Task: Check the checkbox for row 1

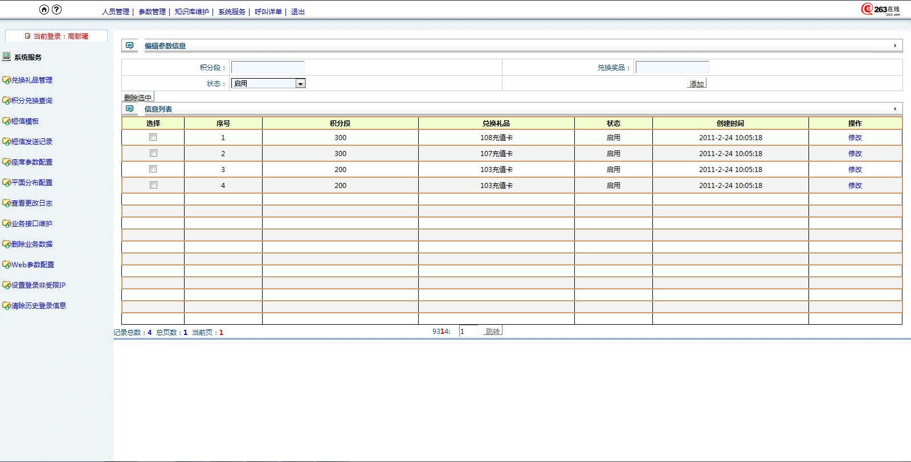Action: point(153,137)
